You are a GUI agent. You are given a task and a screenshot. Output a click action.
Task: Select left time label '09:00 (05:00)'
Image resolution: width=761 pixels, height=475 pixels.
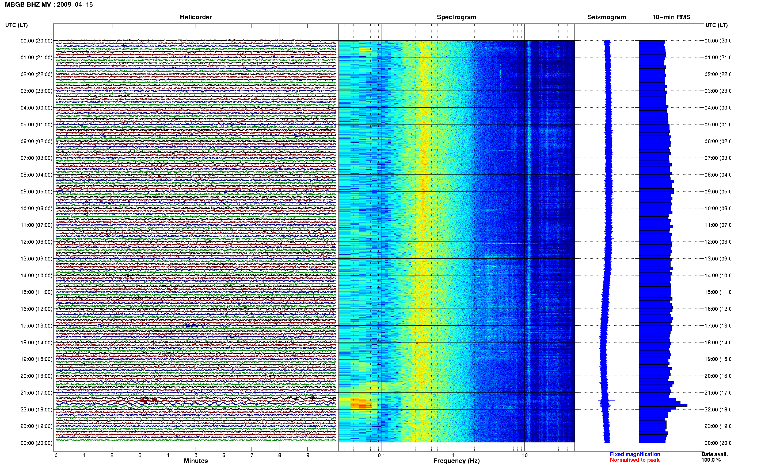pyautogui.click(x=36, y=191)
